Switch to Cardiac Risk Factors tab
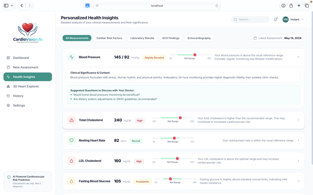The height and width of the screenshot is (195, 313). click(x=109, y=38)
